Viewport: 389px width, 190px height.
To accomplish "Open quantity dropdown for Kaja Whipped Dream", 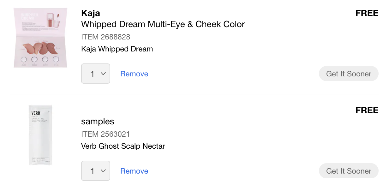I will point(95,74).
